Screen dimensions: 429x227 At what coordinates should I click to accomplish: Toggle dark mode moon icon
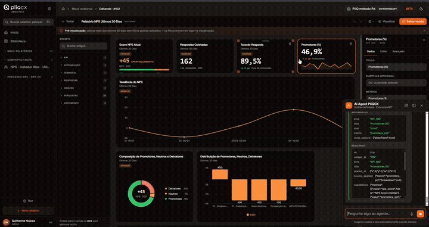click(421, 9)
